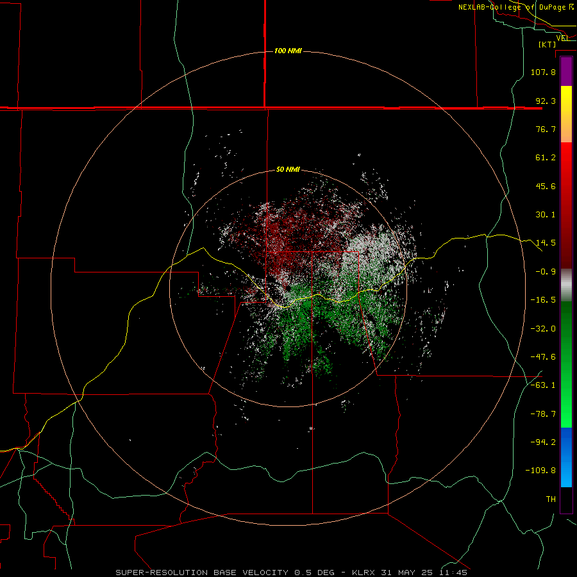Click the purple segment of velocity color bar
Image resolution: width=577 pixels, height=577 pixels.
[x=566, y=72]
